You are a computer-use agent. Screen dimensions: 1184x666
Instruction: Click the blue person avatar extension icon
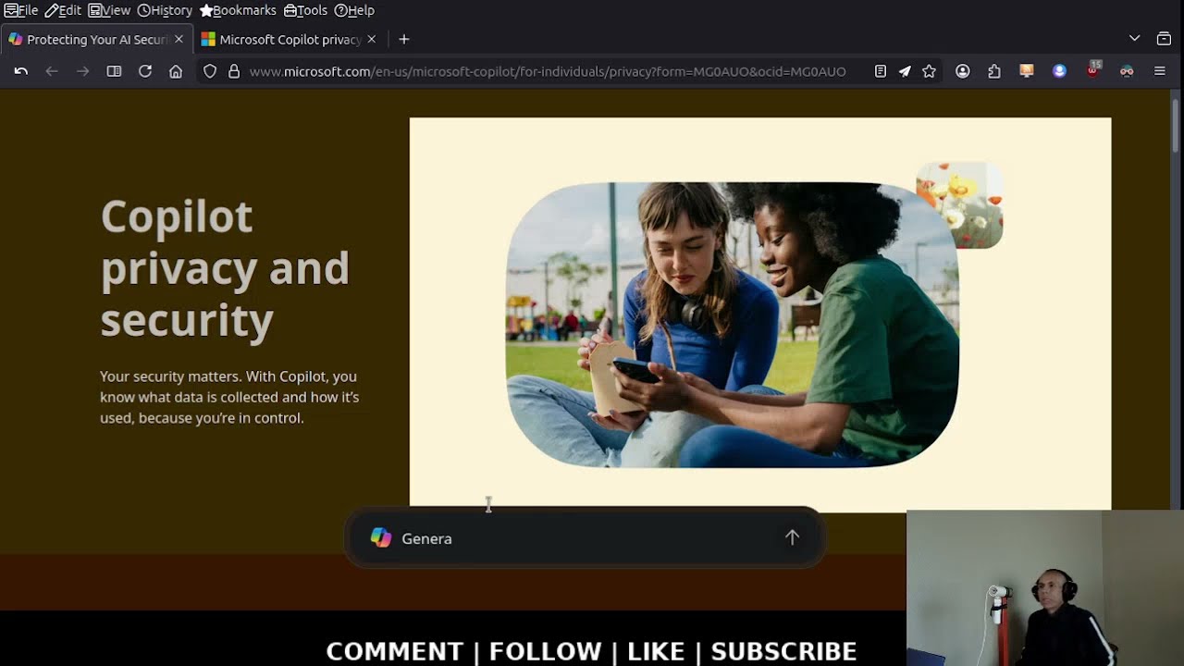tap(1060, 71)
